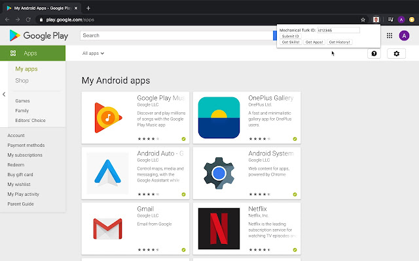Screen dimensions: 419x261
Task: Open the help question mark button
Action: pos(374,54)
